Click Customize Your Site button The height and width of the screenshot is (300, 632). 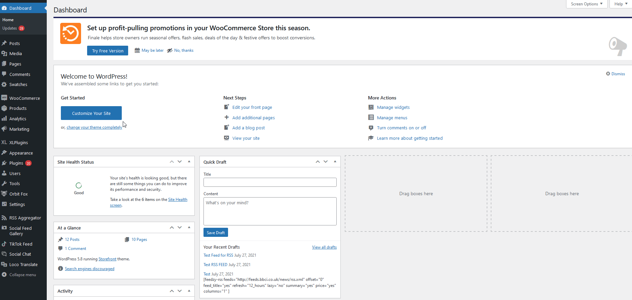(x=91, y=113)
